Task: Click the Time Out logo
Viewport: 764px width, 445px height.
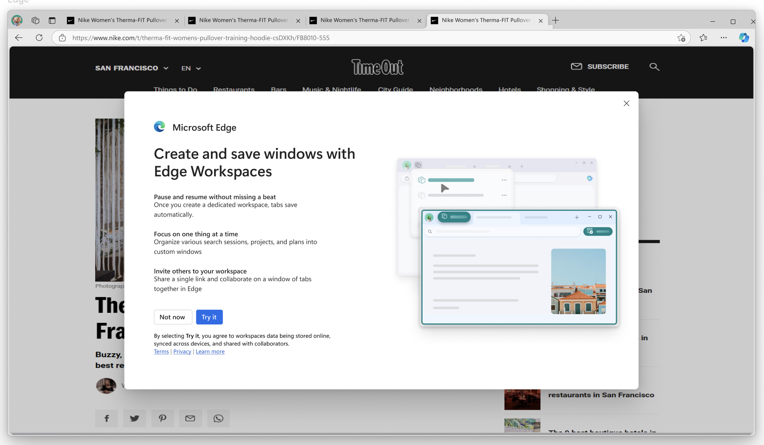Action: tap(378, 67)
